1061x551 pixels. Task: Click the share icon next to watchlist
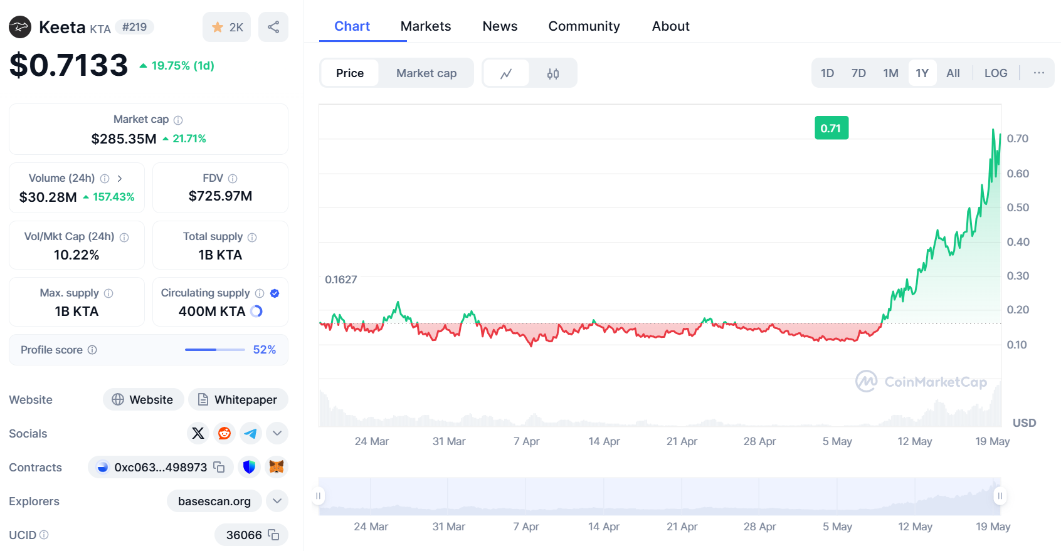click(x=273, y=27)
